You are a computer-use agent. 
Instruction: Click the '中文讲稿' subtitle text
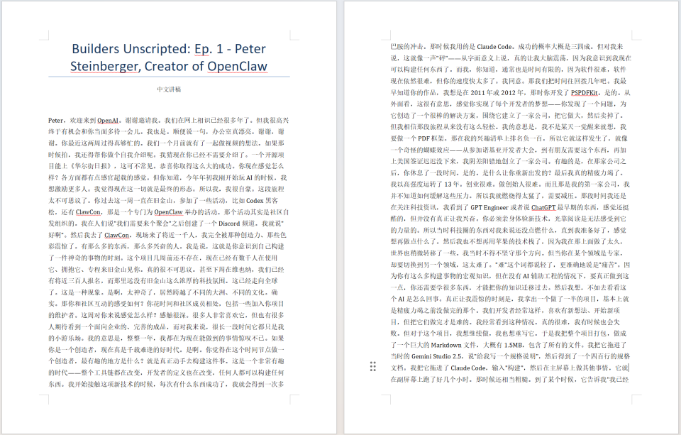(x=169, y=89)
